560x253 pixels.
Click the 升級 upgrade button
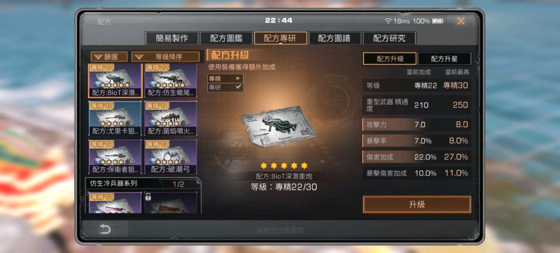[417, 204]
